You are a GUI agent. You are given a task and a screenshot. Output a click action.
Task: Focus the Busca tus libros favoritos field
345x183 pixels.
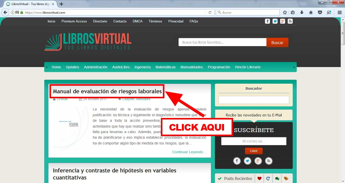pyautogui.click(x=223, y=42)
